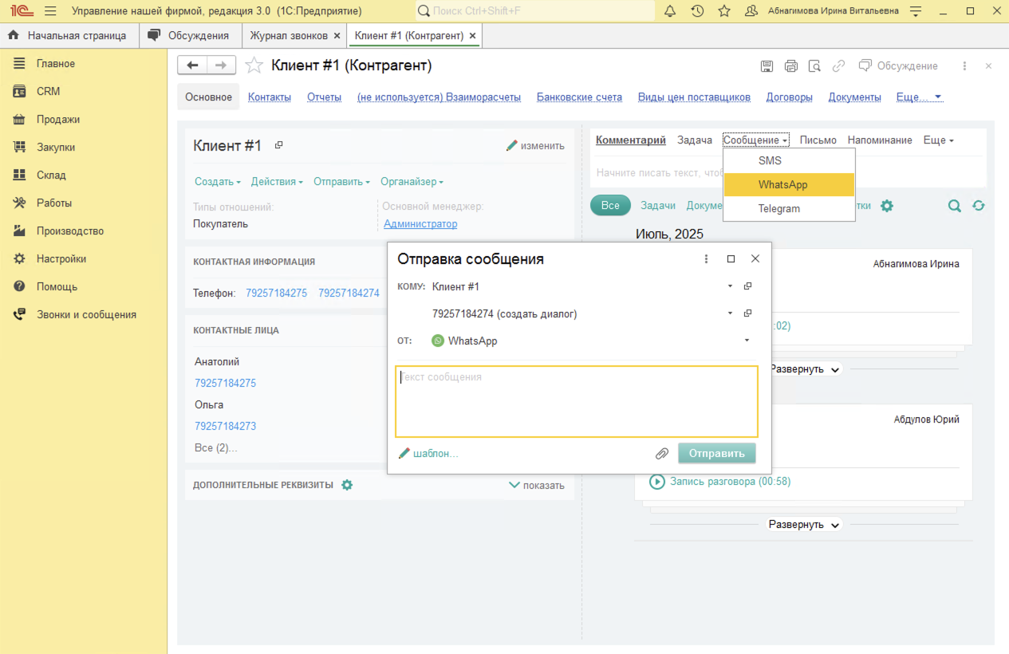
Task: Toggle the "Все" filter pill
Action: (x=610, y=206)
